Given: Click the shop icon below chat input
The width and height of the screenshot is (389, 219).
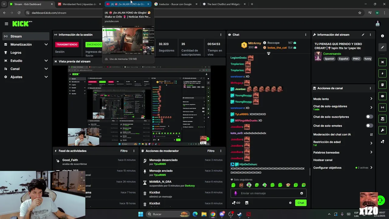Looking at the screenshot, I should tap(247, 203).
